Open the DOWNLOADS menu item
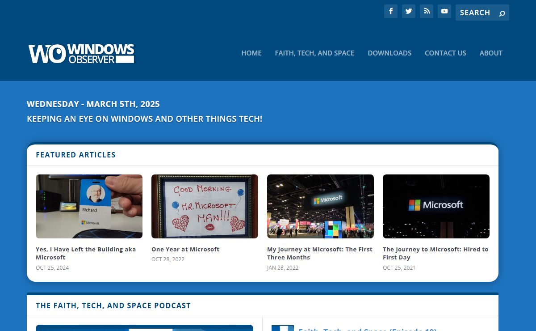The width and height of the screenshot is (536, 331). point(389,53)
